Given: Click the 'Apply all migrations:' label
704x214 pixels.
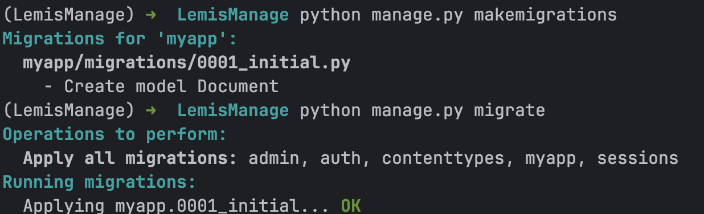Looking at the screenshot, I should click(x=130, y=158).
